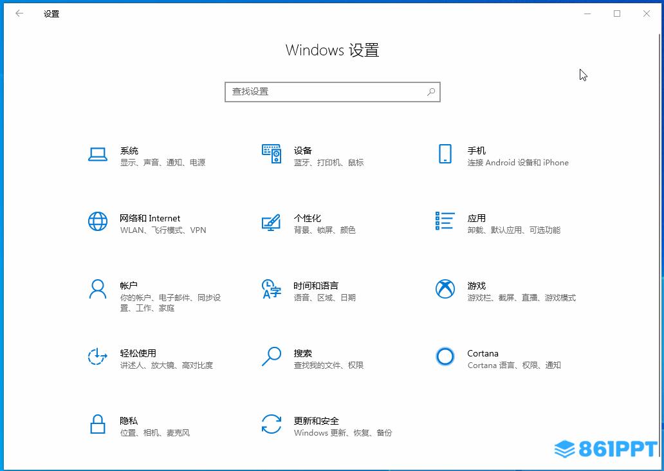Image resolution: width=664 pixels, height=471 pixels.
Task: Click the Cortana category title
Action: [483, 353]
